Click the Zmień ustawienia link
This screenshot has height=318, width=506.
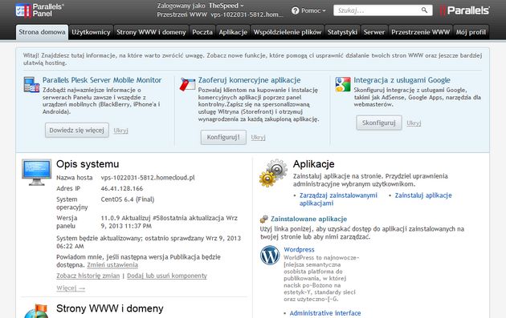(112, 265)
